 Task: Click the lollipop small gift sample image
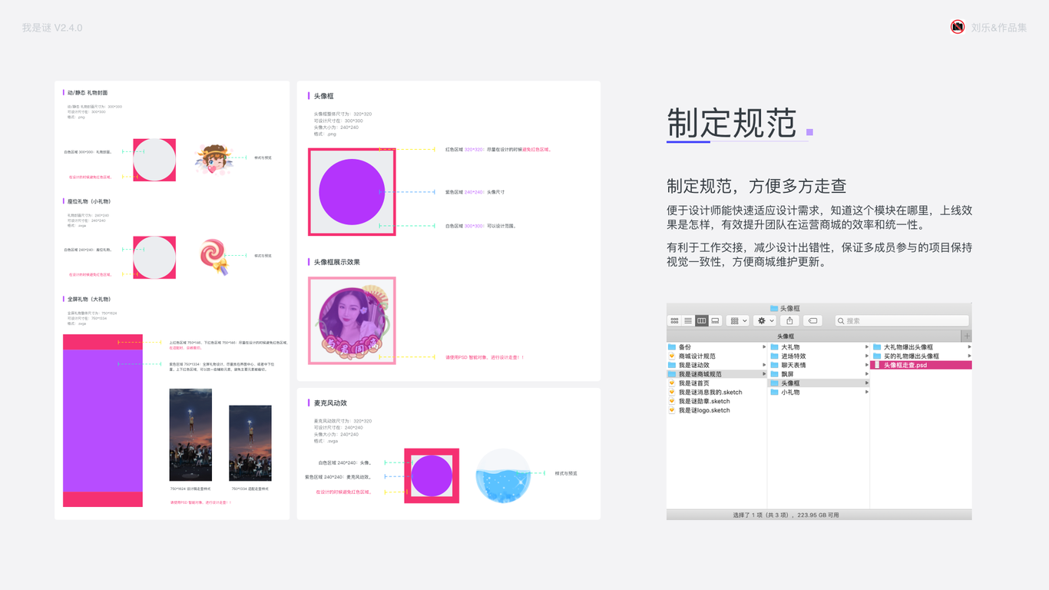tap(213, 257)
